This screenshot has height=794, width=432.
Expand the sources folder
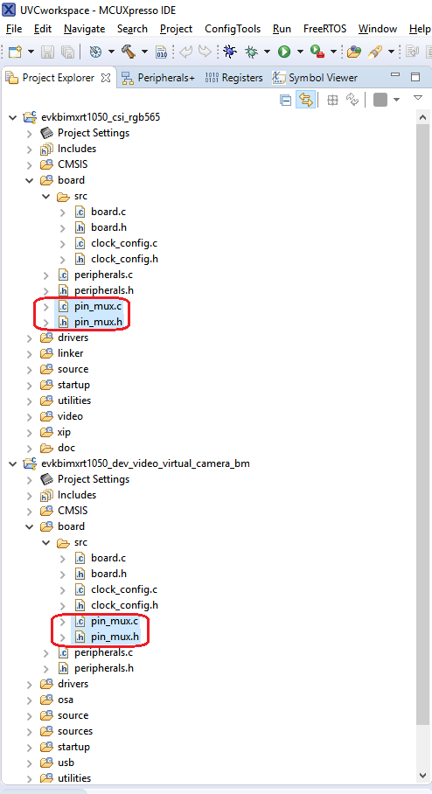(x=30, y=732)
